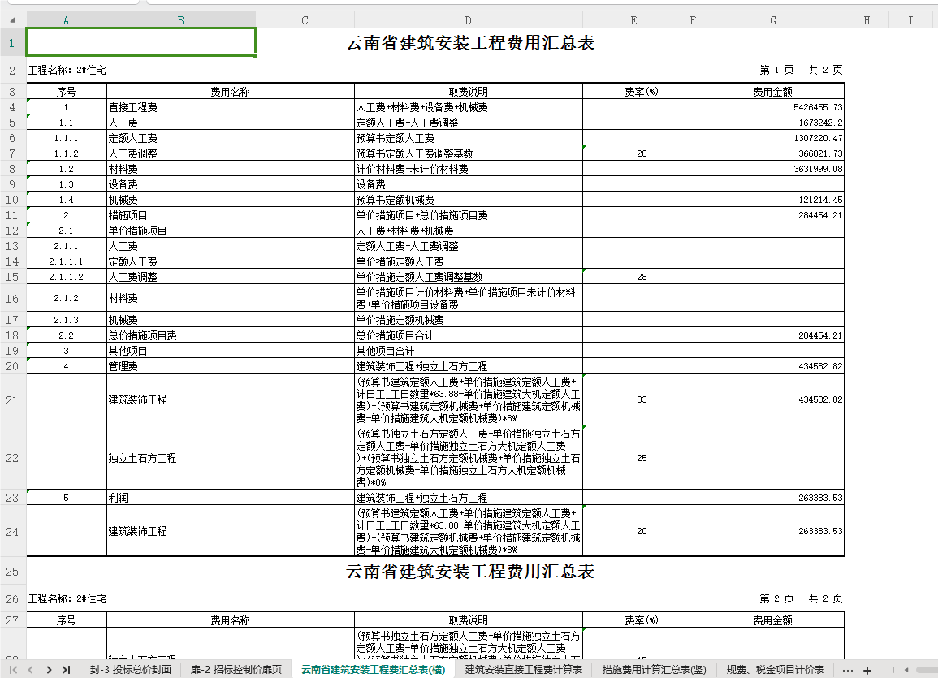The height and width of the screenshot is (678, 938).
Task: Click the 其他项目合计 cell
Action: coord(469,351)
